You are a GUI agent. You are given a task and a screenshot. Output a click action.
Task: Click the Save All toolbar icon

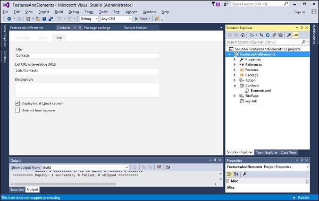coord(51,19)
